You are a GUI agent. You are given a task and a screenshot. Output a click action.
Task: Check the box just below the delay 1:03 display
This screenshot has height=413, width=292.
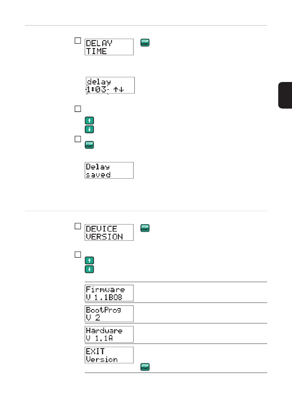coord(78,109)
